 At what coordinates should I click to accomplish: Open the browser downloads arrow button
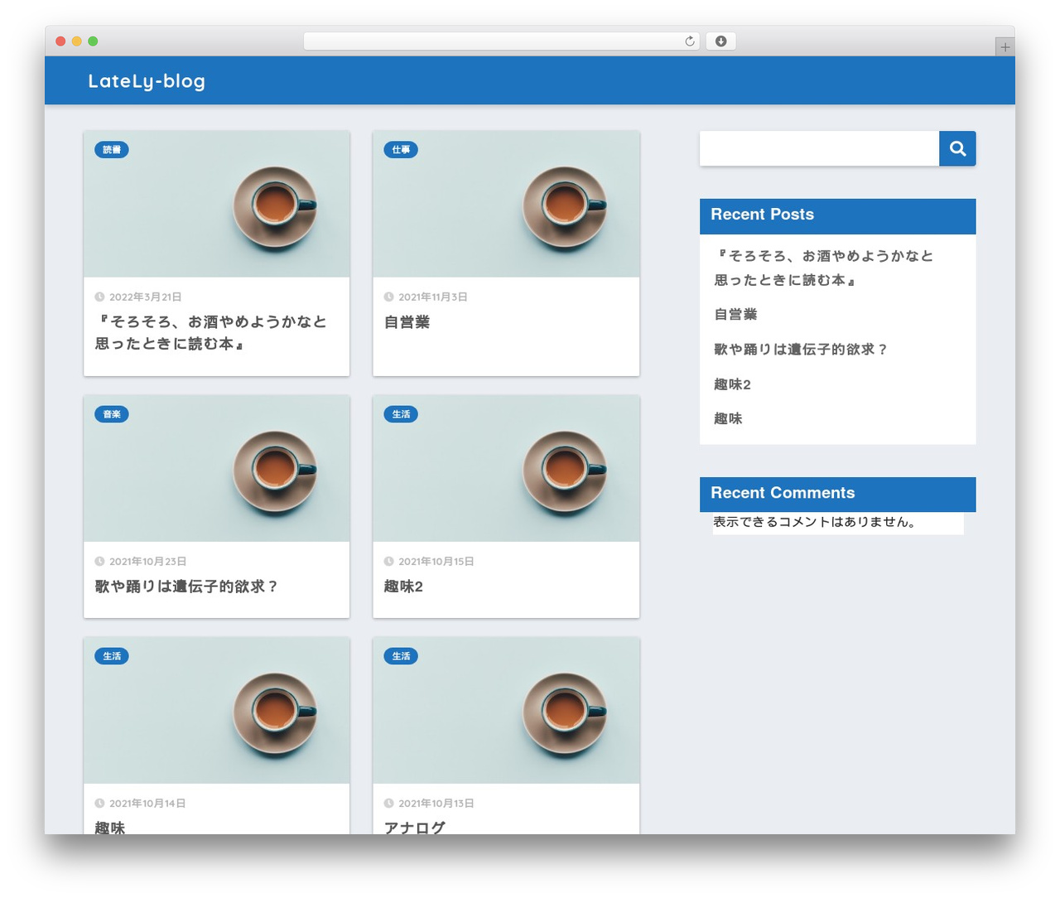click(720, 41)
